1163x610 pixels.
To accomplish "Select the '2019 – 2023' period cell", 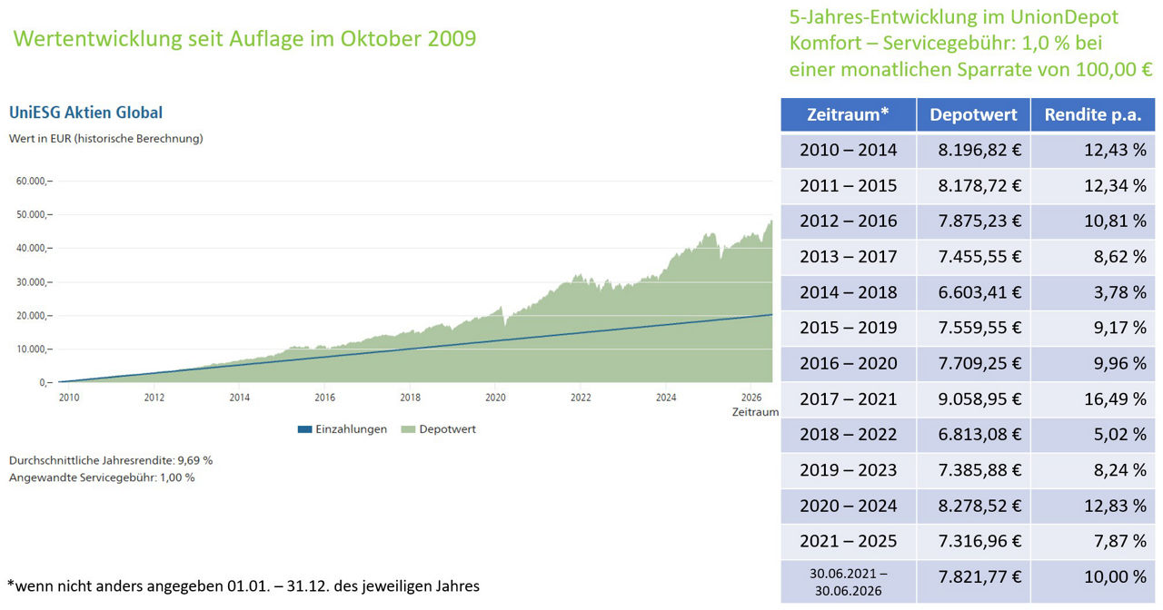I will (848, 469).
